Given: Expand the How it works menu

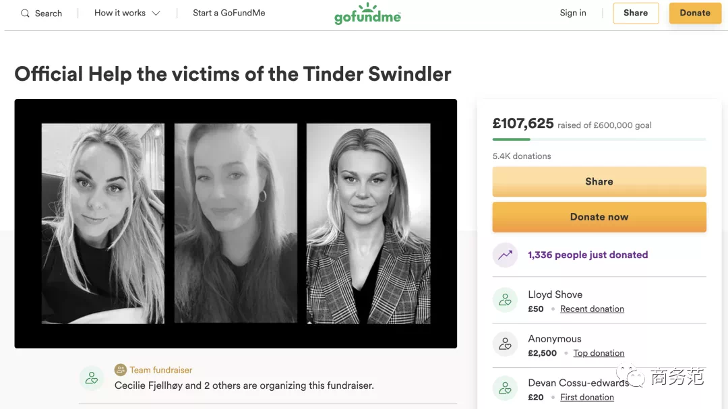Looking at the screenshot, I should point(127,13).
